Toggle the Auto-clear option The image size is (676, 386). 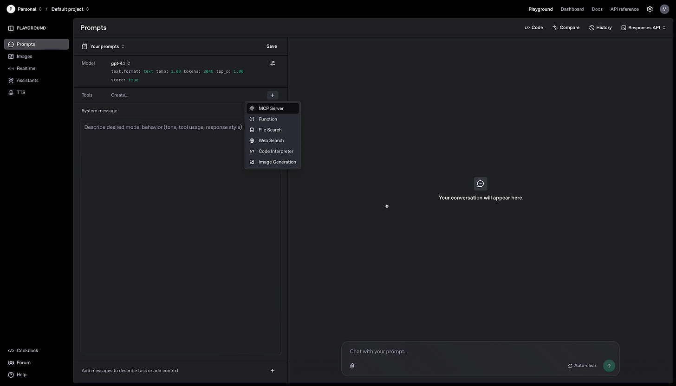pos(582,366)
